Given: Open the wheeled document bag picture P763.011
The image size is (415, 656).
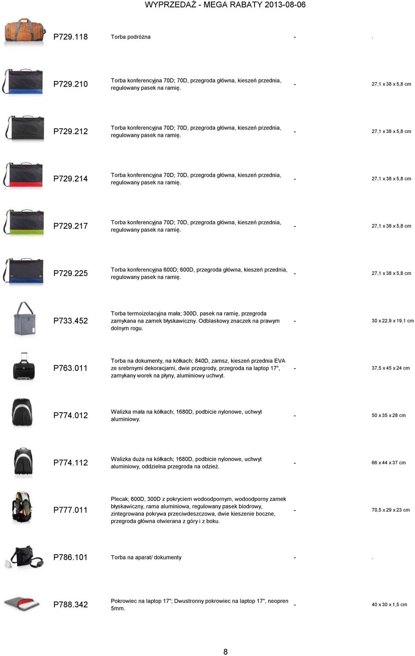Looking at the screenshot, I should click(24, 367).
